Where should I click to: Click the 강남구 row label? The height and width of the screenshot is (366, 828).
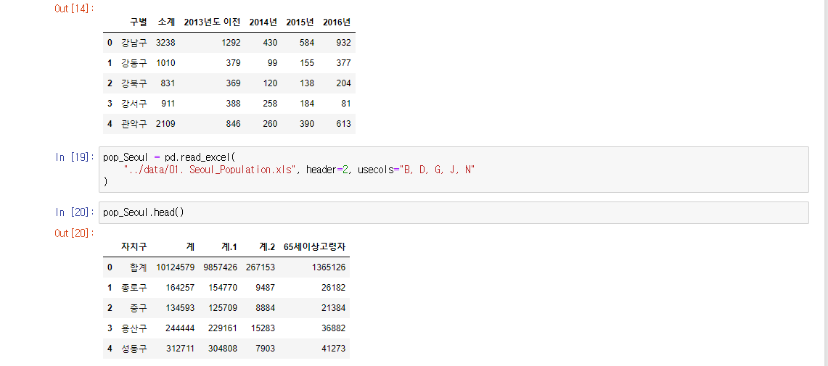coord(134,43)
